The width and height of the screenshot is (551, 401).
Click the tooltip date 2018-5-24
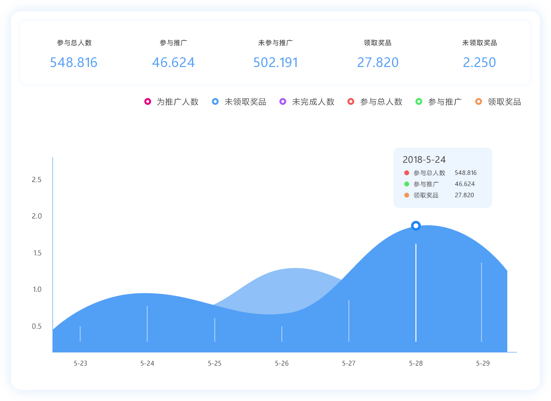coord(424,160)
